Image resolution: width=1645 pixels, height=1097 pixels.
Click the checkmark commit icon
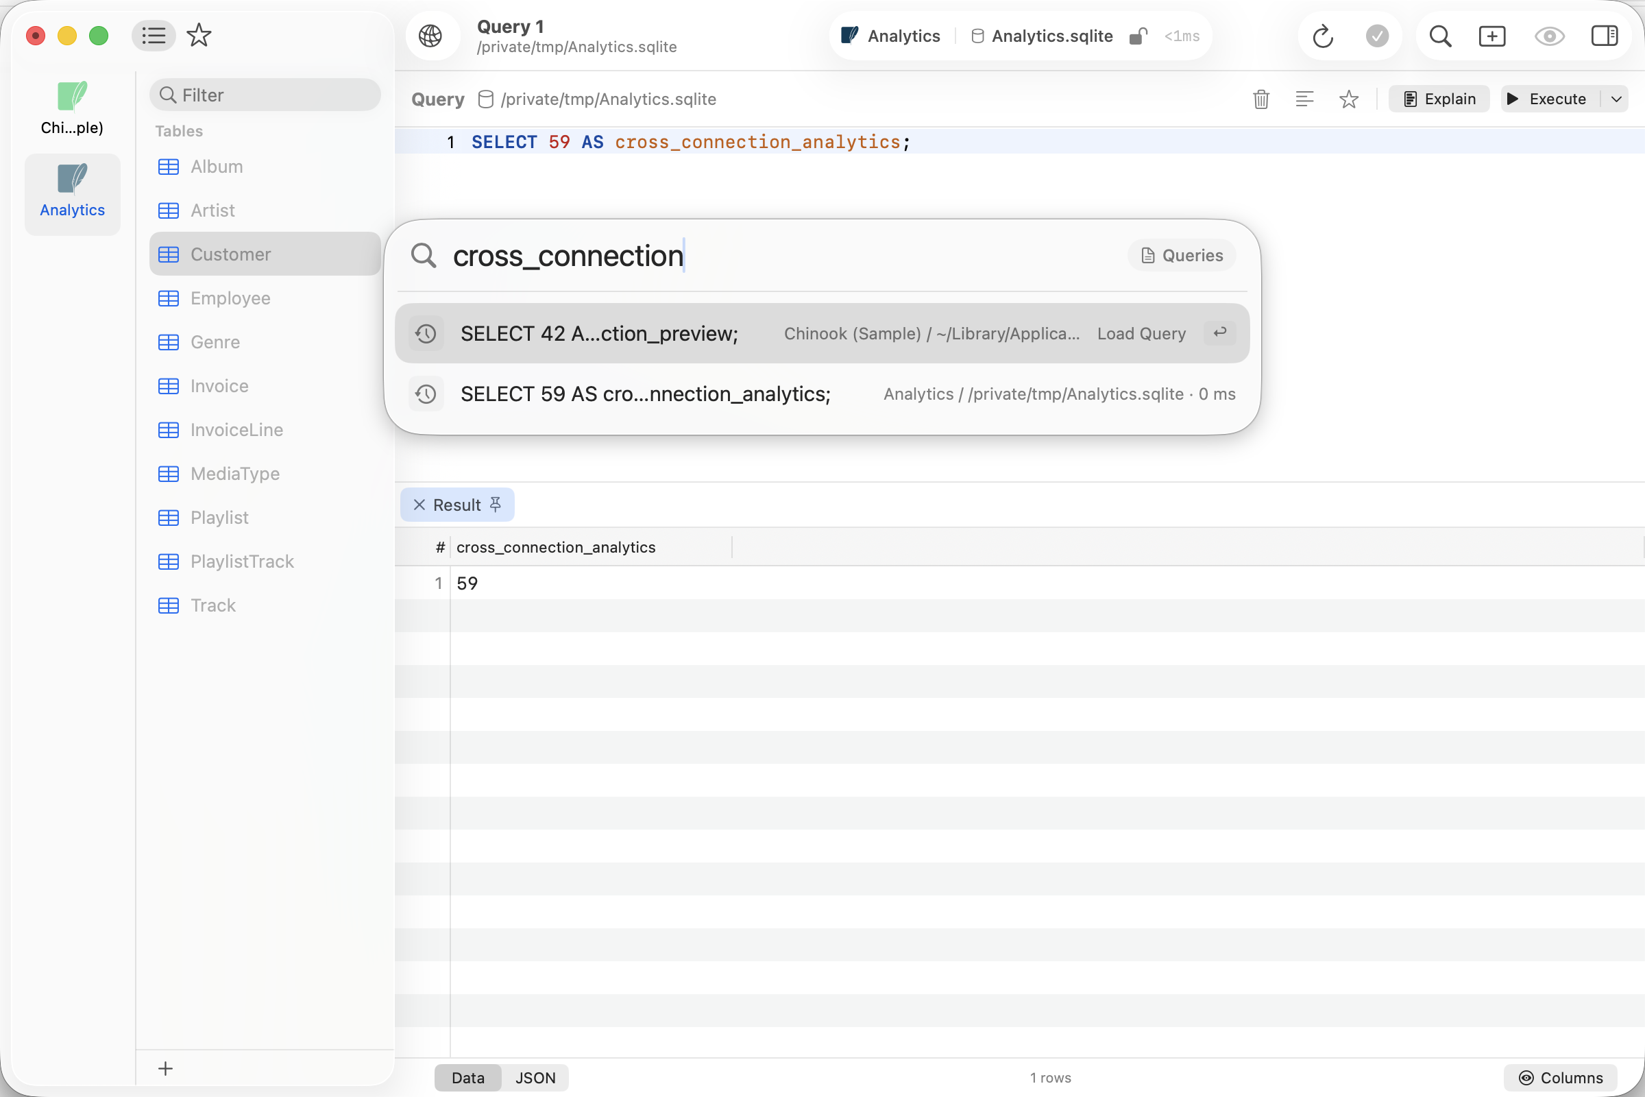(1377, 36)
